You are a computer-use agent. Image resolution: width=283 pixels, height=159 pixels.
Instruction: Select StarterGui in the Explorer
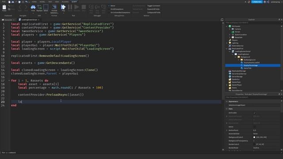pos(236,79)
